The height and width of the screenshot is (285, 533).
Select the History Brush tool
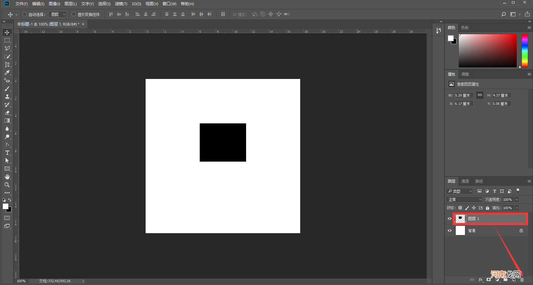[x=7, y=105]
